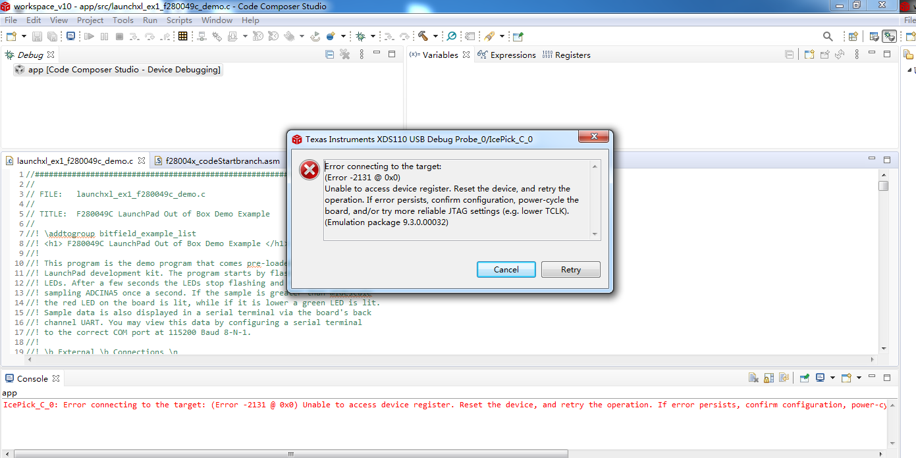Click the Save All toolbar icon
916x458 pixels.
pos(51,36)
